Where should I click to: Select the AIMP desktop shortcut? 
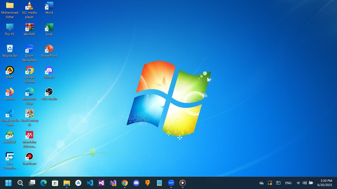[10, 72]
